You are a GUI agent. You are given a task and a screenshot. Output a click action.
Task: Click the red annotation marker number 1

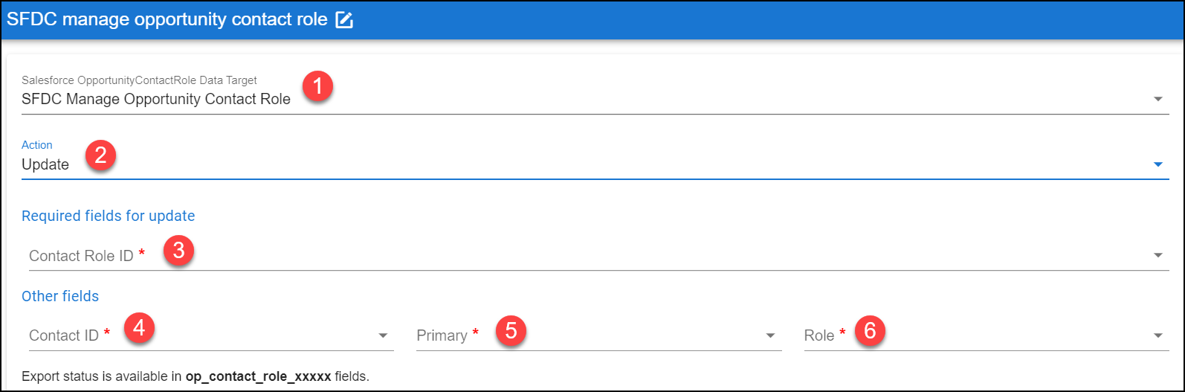click(318, 86)
